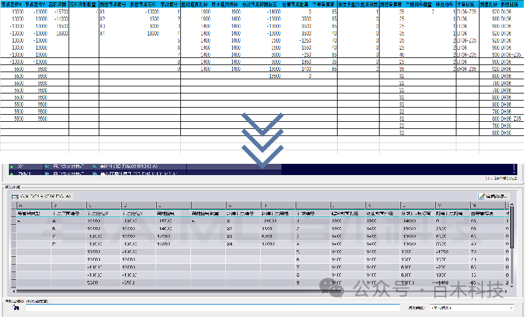The height and width of the screenshot is (317, 525).
Task: Click the command icon left of the bottom input bar
Action: (x=15, y=308)
